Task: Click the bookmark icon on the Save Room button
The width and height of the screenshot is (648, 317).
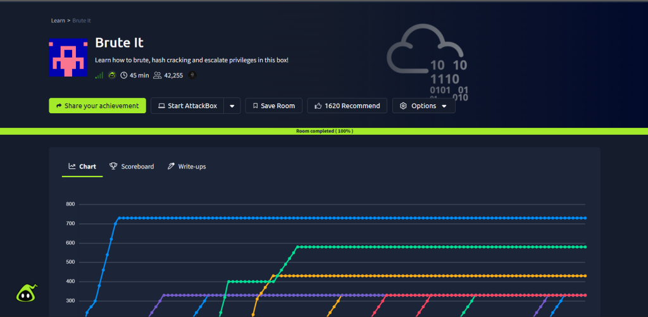Action: coord(256,106)
